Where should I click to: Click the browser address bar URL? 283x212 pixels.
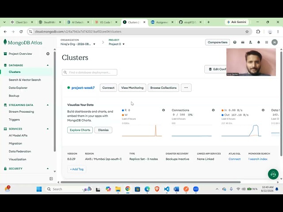point(78,32)
